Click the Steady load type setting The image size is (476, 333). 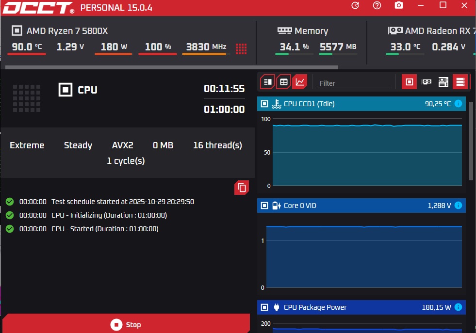tap(78, 145)
